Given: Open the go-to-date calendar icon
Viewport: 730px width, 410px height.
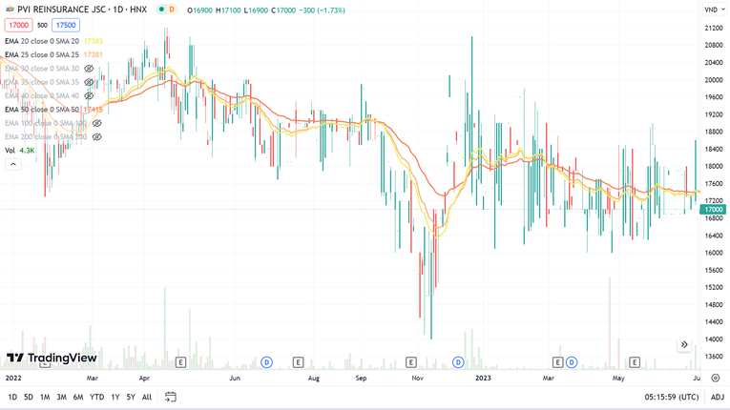Looking at the screenshot, I should click(x=171, y=397).
